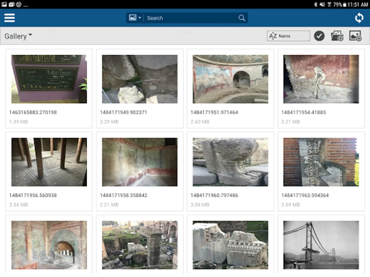Tap the mail notification icon in status bar
Screen dimensions: 370x277
[11, 4]
